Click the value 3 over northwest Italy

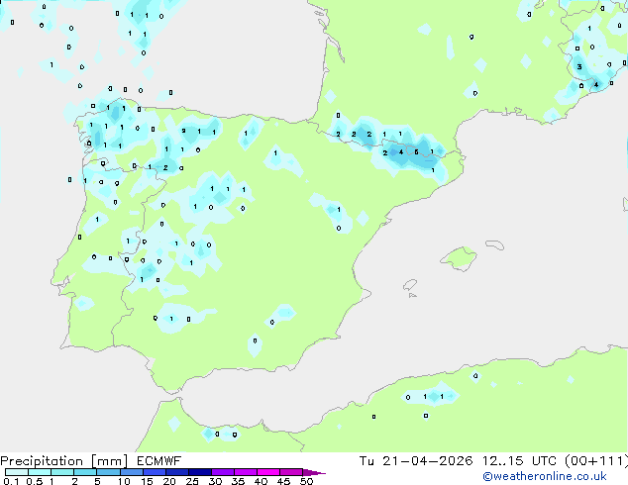point(579,67)
